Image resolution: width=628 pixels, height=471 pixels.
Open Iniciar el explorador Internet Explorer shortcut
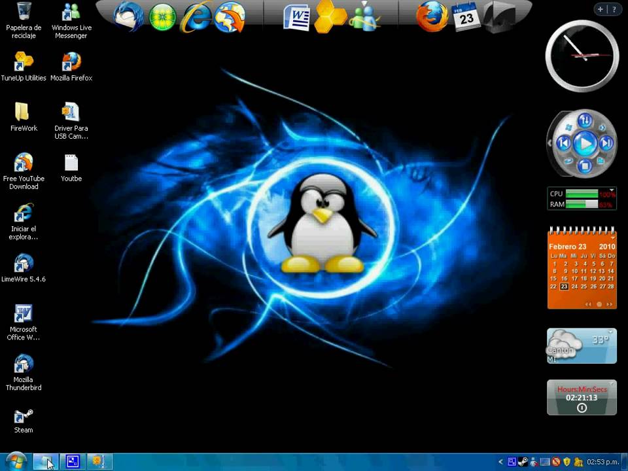[24, 222]
